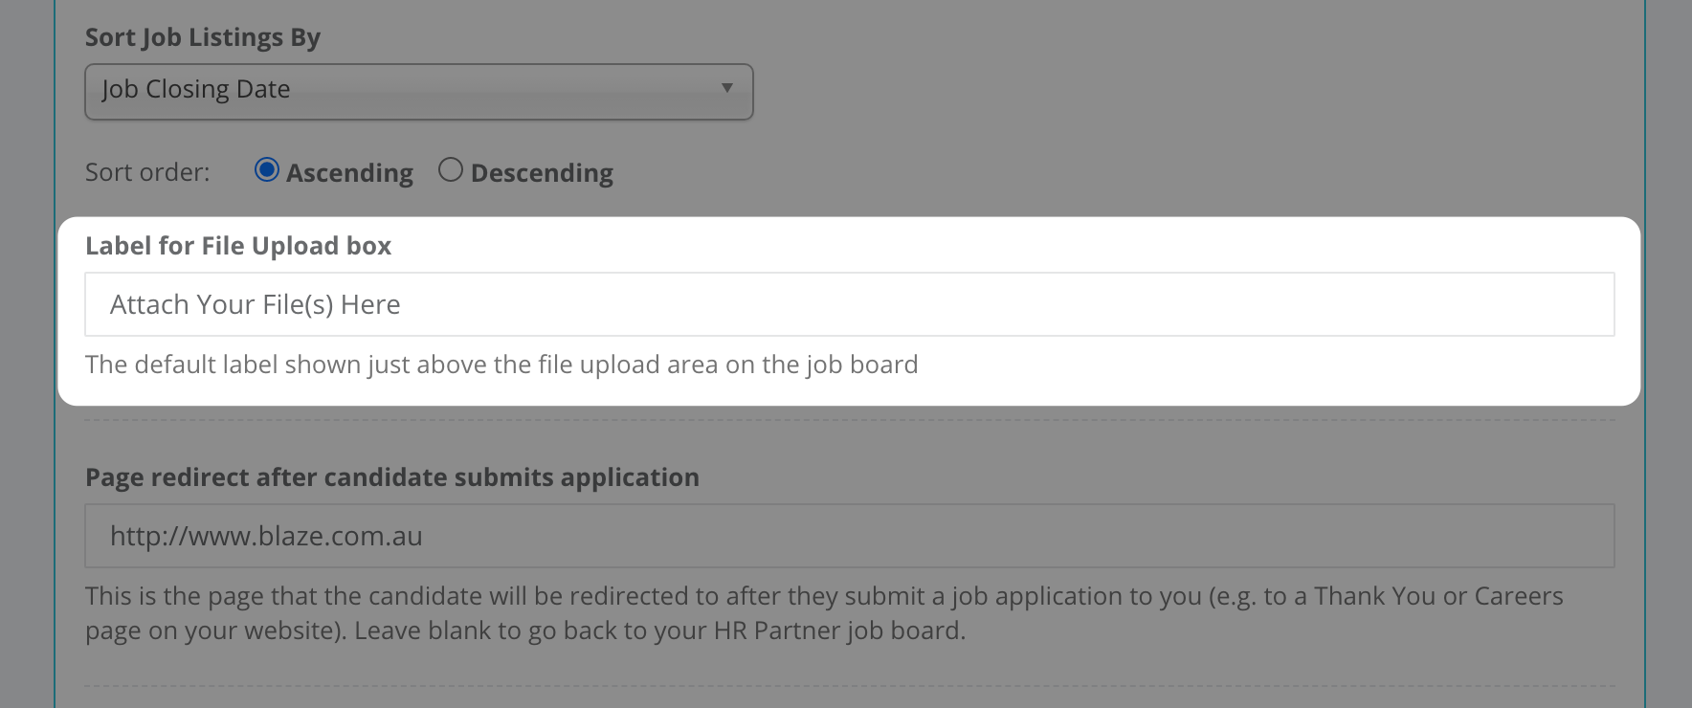Image resolution: width=1692 pixels, height=708 pixels.
Task: Click the "Sort order:" label
Action: coord(147,172)
